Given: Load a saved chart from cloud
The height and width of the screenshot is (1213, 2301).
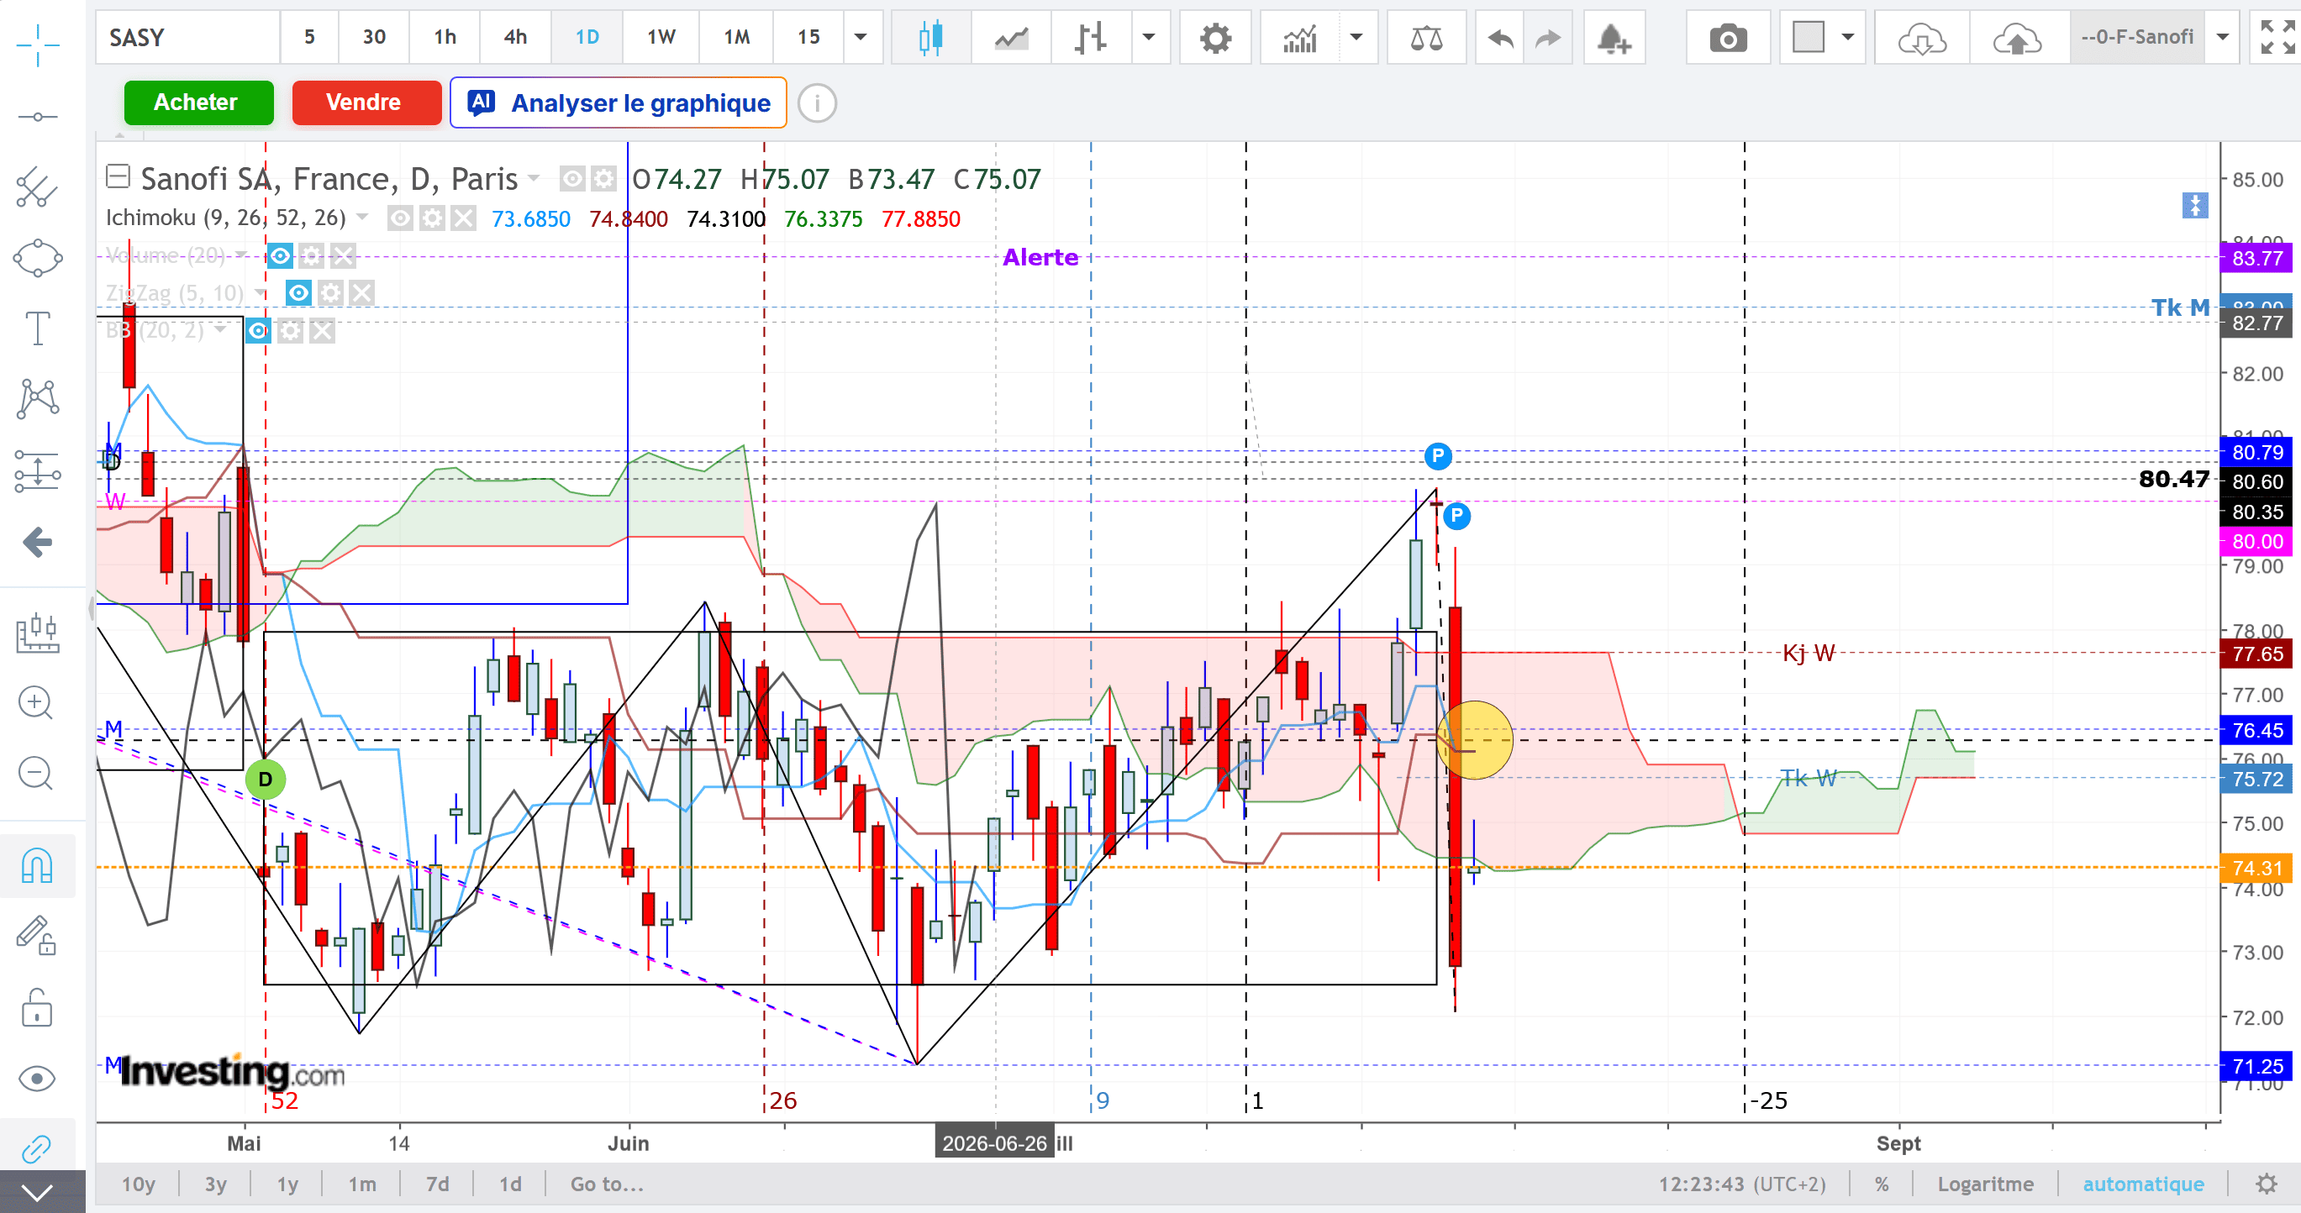Looking at the screenshot, I should pos(1922,38).
